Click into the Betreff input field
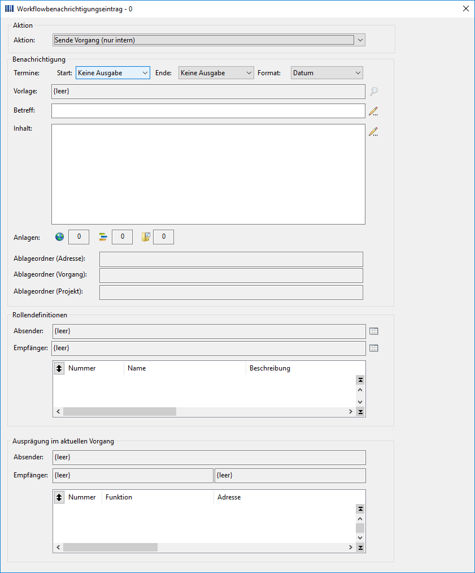 click(x=208, y=111)
